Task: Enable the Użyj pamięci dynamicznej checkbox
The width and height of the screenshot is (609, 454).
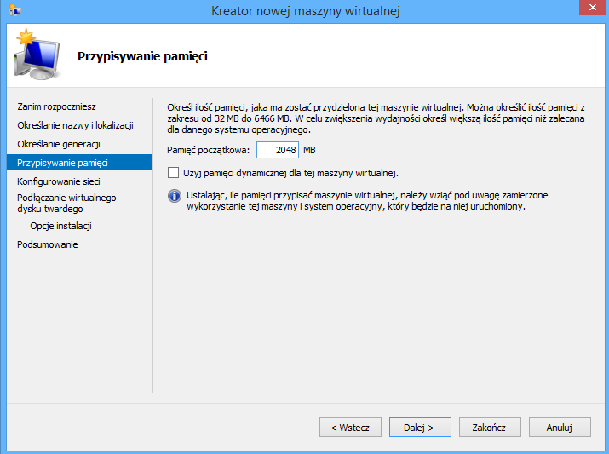Action: [173, 173]
